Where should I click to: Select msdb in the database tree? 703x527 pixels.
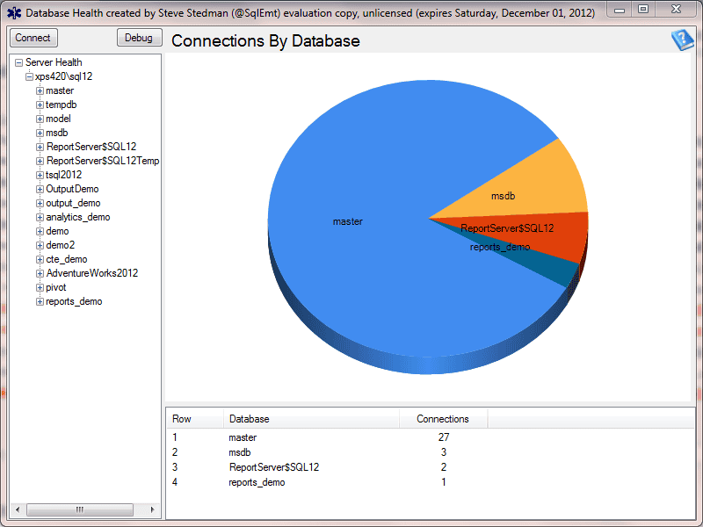click(57, 133)
